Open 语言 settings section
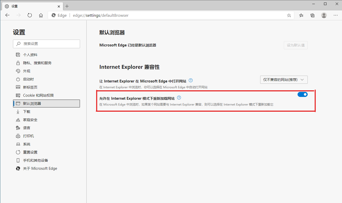The width and height of the screenshot is (342, 203). pyautogui.click(x=46, y=128)
